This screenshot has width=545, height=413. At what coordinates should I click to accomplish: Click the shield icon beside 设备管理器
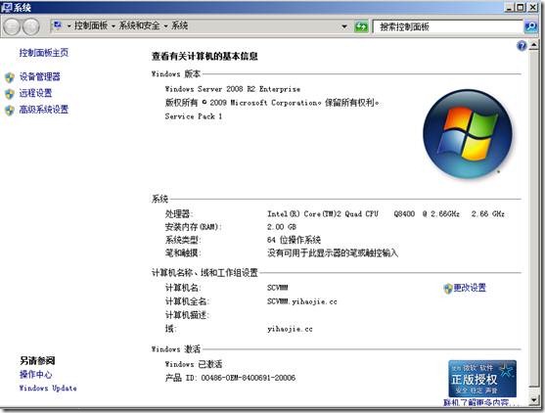pos(10,77)
